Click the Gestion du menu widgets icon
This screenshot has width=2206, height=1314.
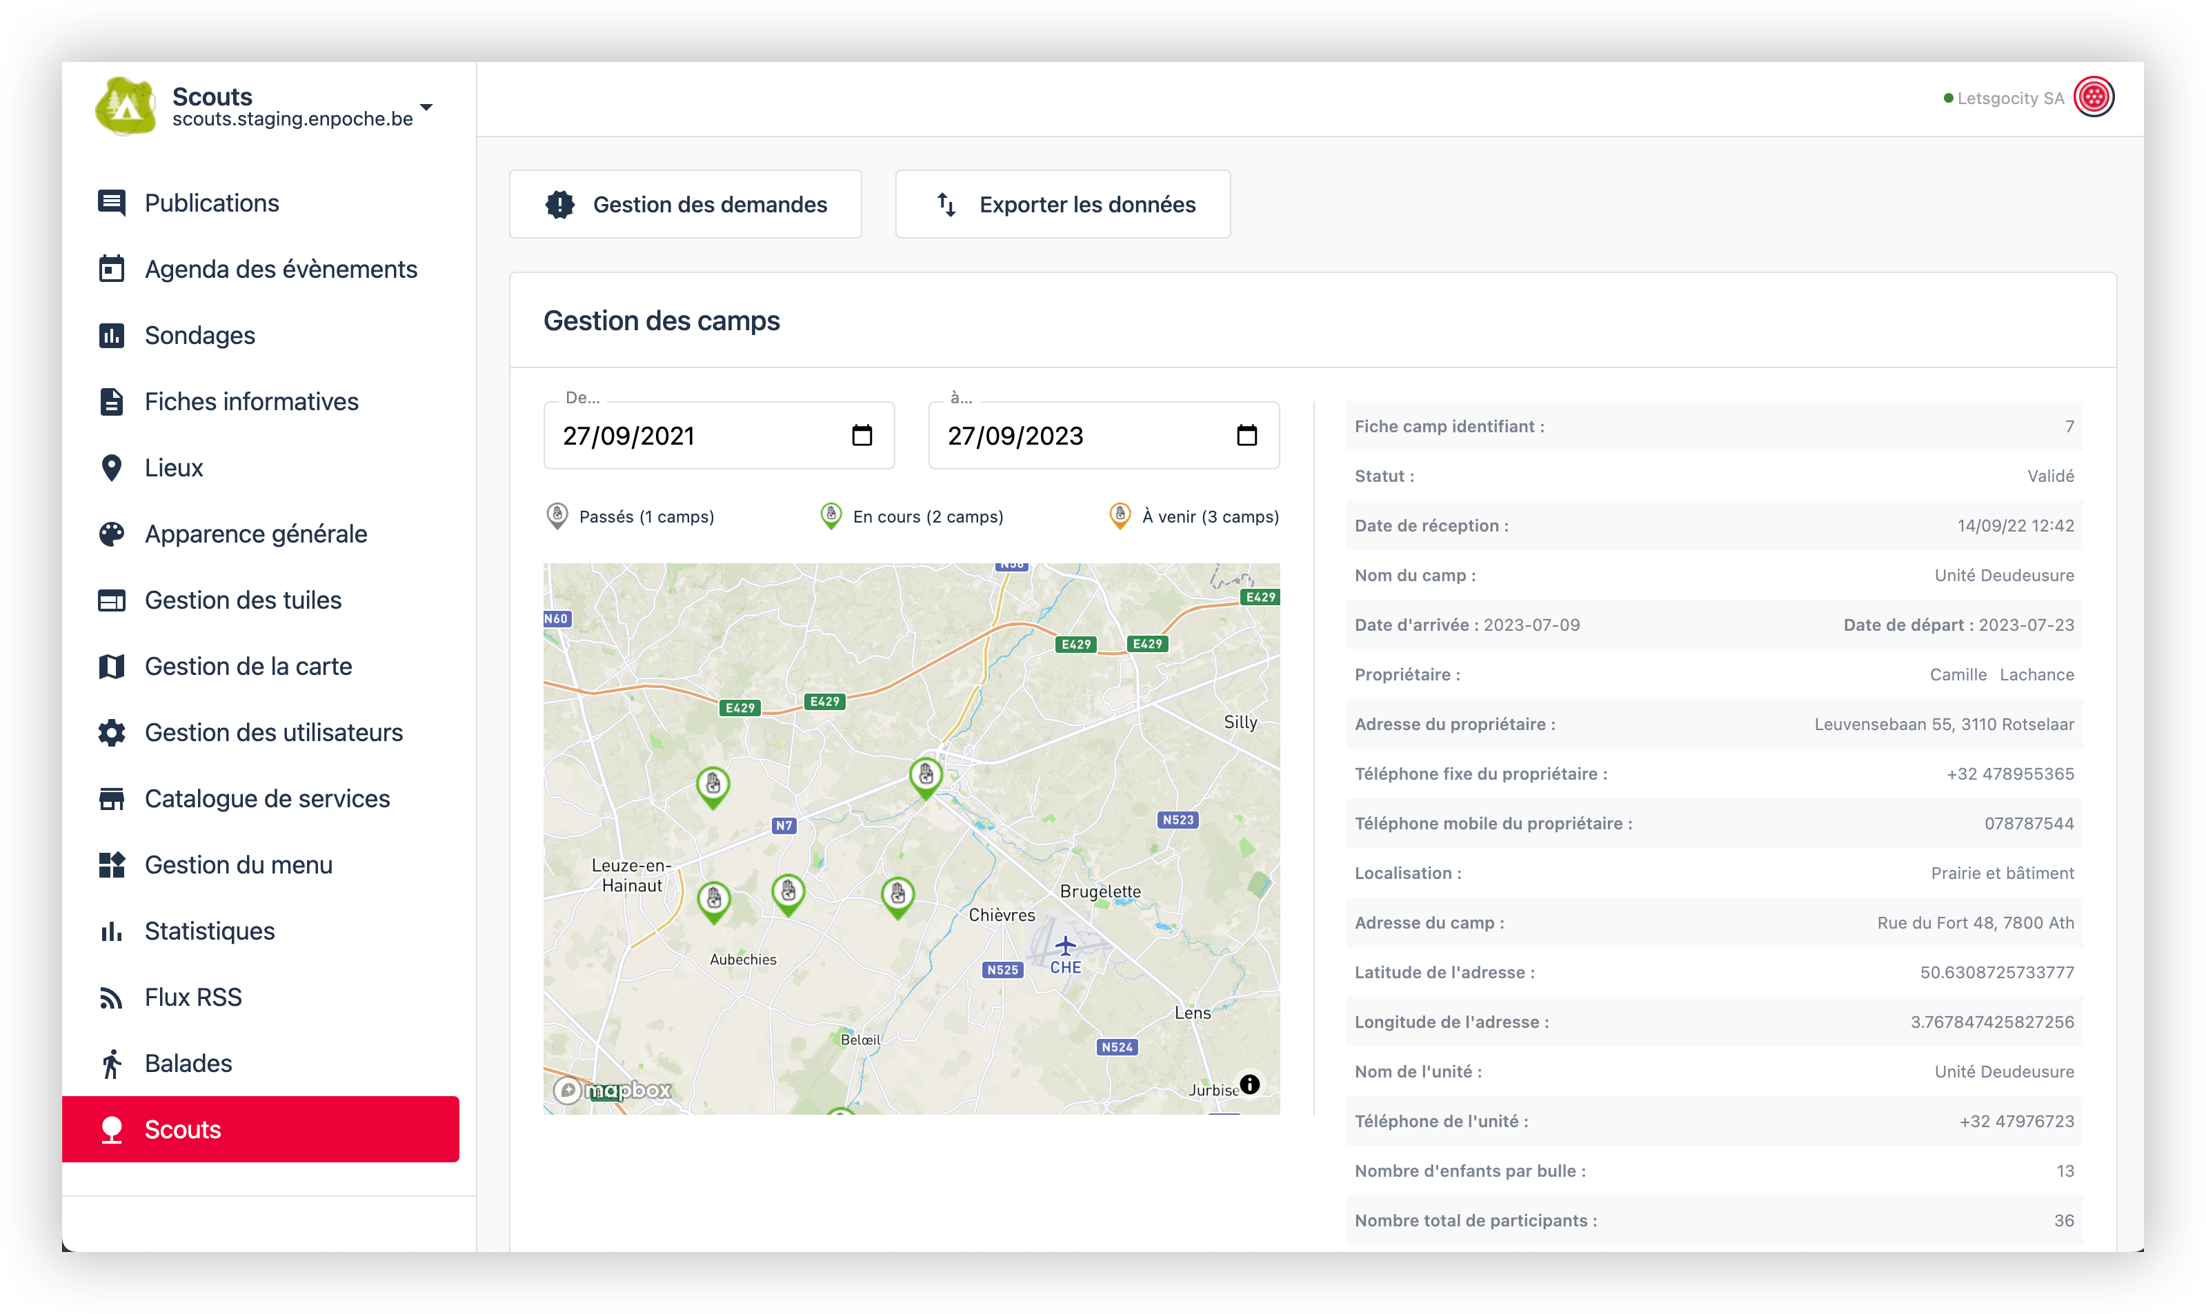point(112,865)
